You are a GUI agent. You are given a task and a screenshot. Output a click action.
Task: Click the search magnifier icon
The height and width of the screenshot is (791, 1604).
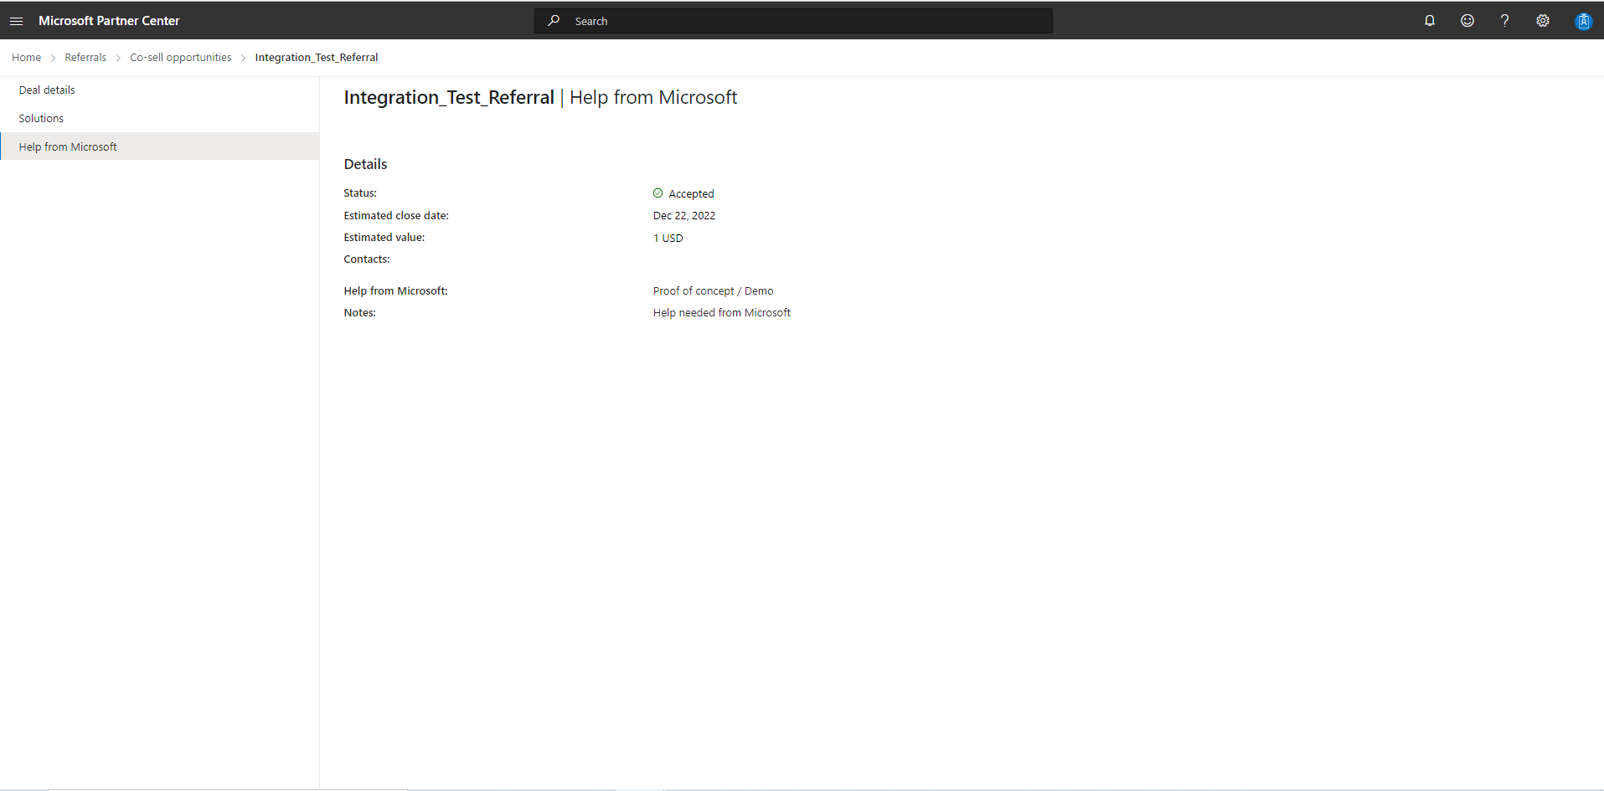(554, 21)
